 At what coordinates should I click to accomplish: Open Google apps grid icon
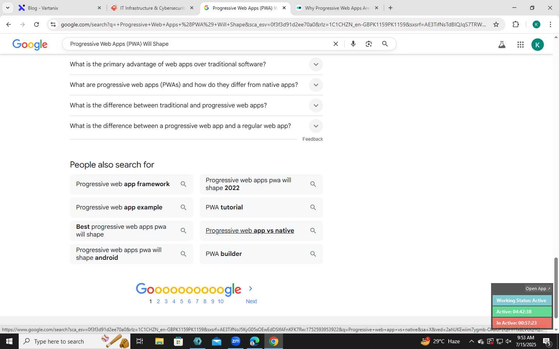coord(521,45)
